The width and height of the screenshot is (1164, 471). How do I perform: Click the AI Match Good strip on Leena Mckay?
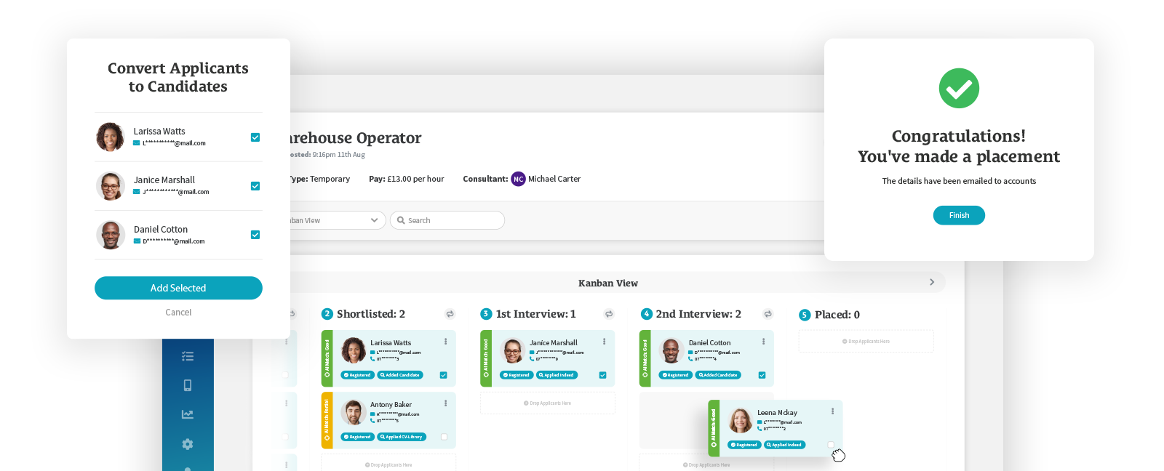[x=714, y=428]
